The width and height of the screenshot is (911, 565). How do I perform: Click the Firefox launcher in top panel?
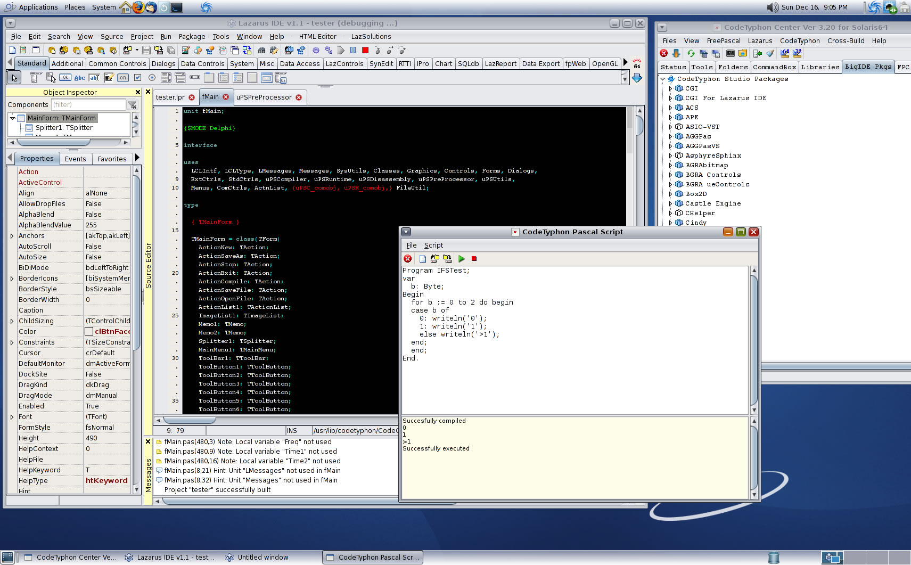(x=138, y=7)
